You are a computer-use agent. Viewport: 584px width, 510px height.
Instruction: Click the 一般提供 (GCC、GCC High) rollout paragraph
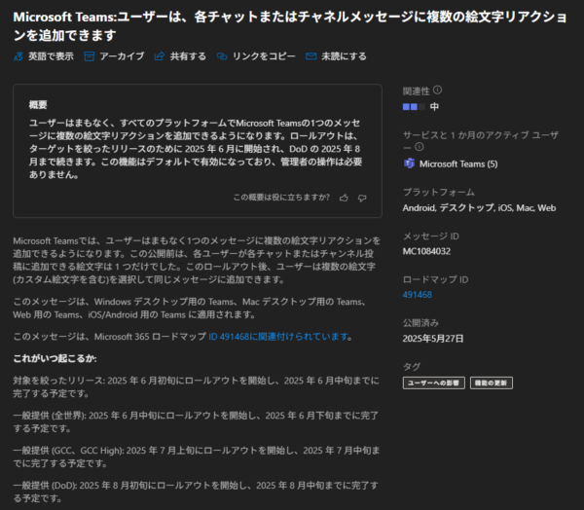click(x=197, y=456)
